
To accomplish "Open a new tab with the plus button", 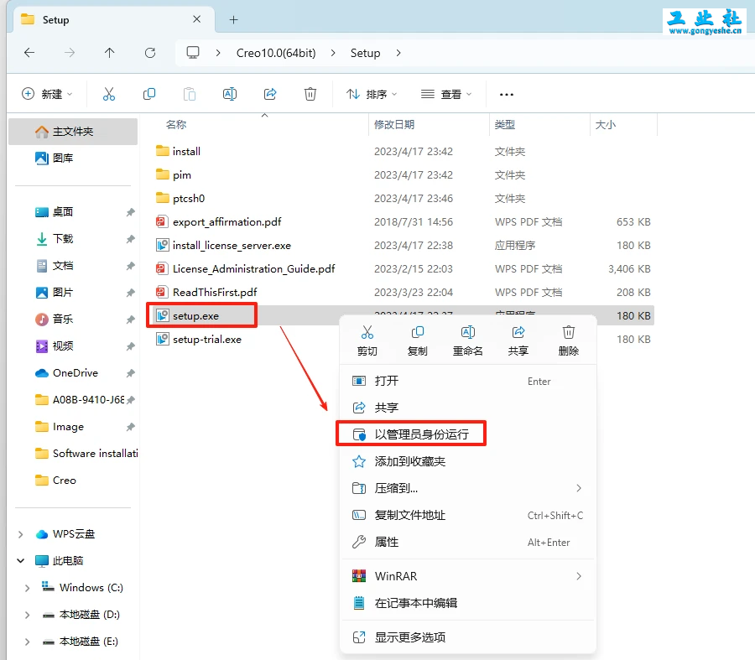I will pyautogui.click(x=233, y=20).
